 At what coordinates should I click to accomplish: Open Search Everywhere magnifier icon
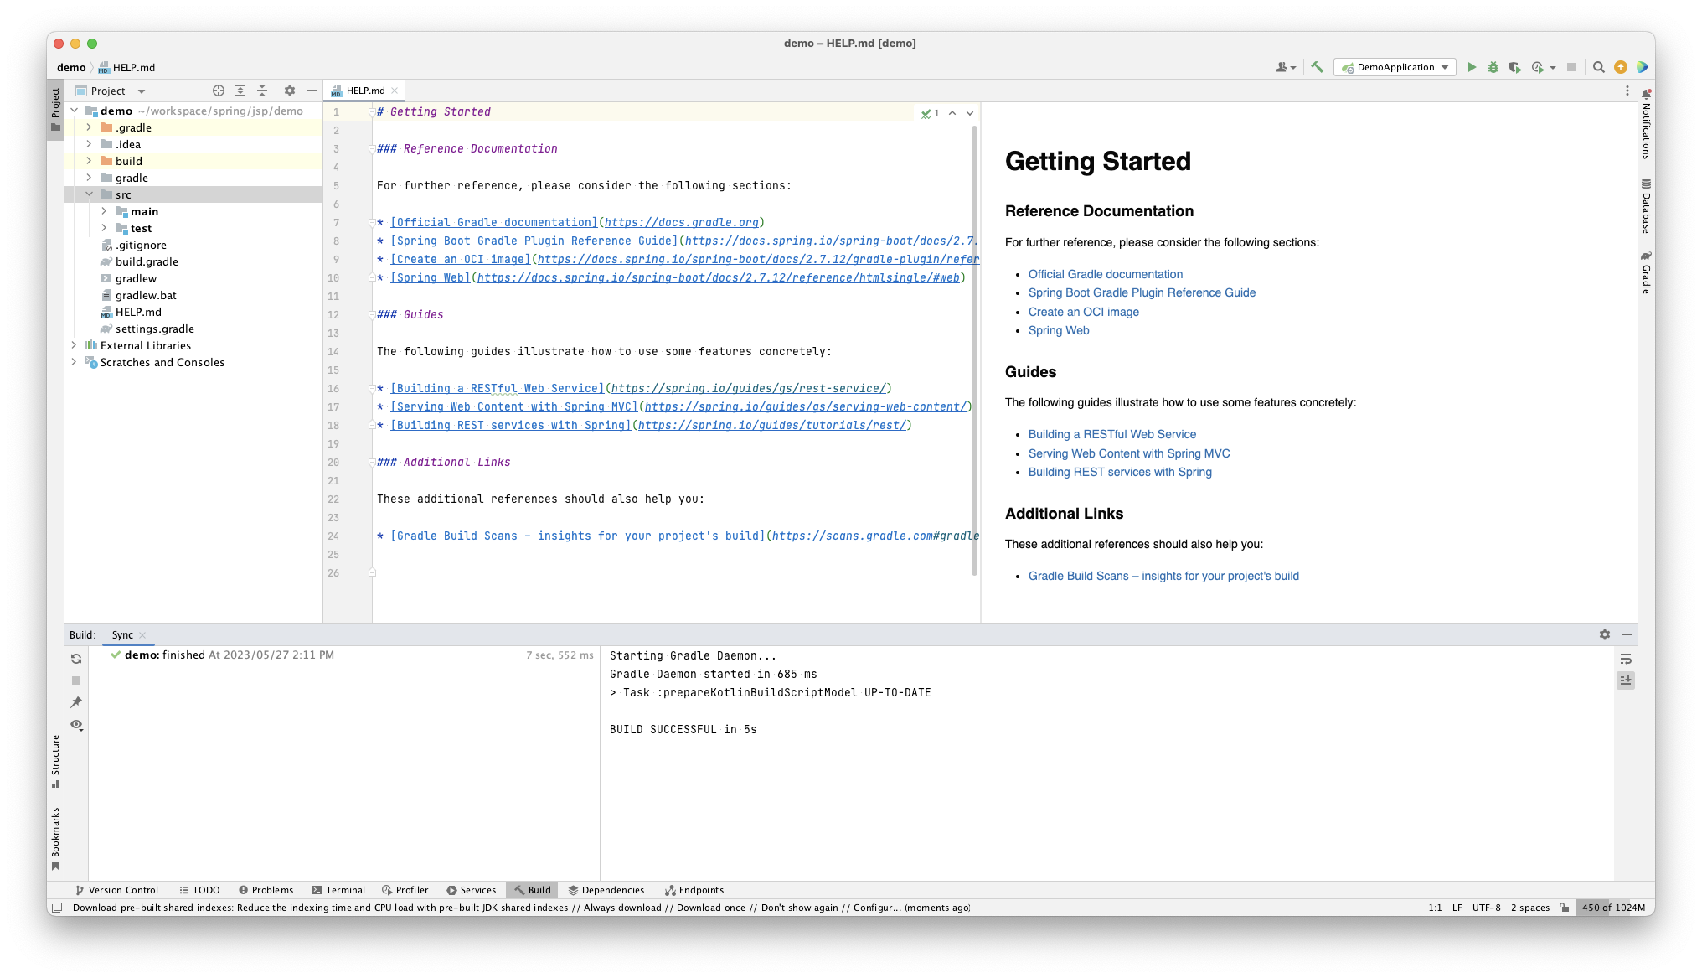1599,67
